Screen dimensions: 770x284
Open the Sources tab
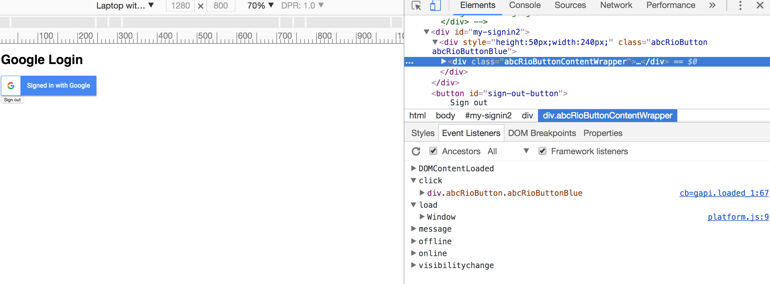point(570,5)
